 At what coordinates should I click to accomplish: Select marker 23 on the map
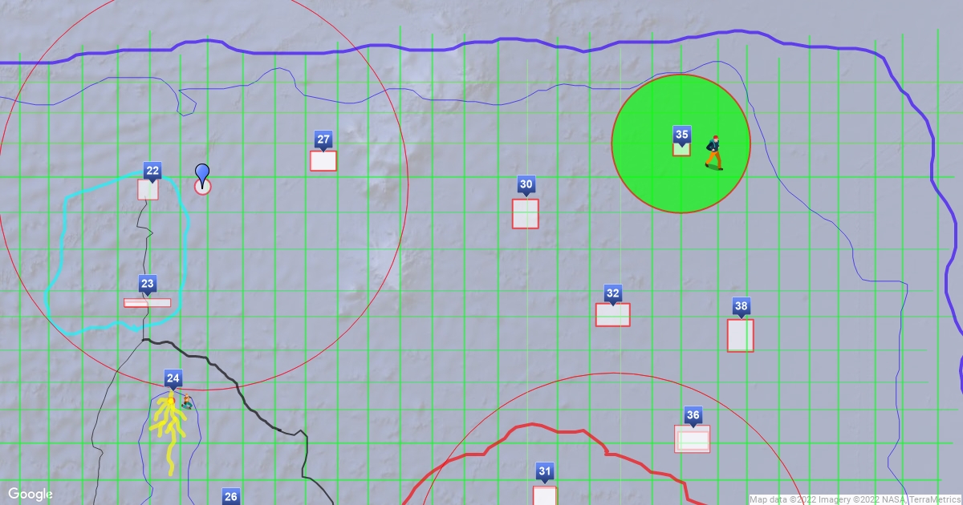[147, 283]
